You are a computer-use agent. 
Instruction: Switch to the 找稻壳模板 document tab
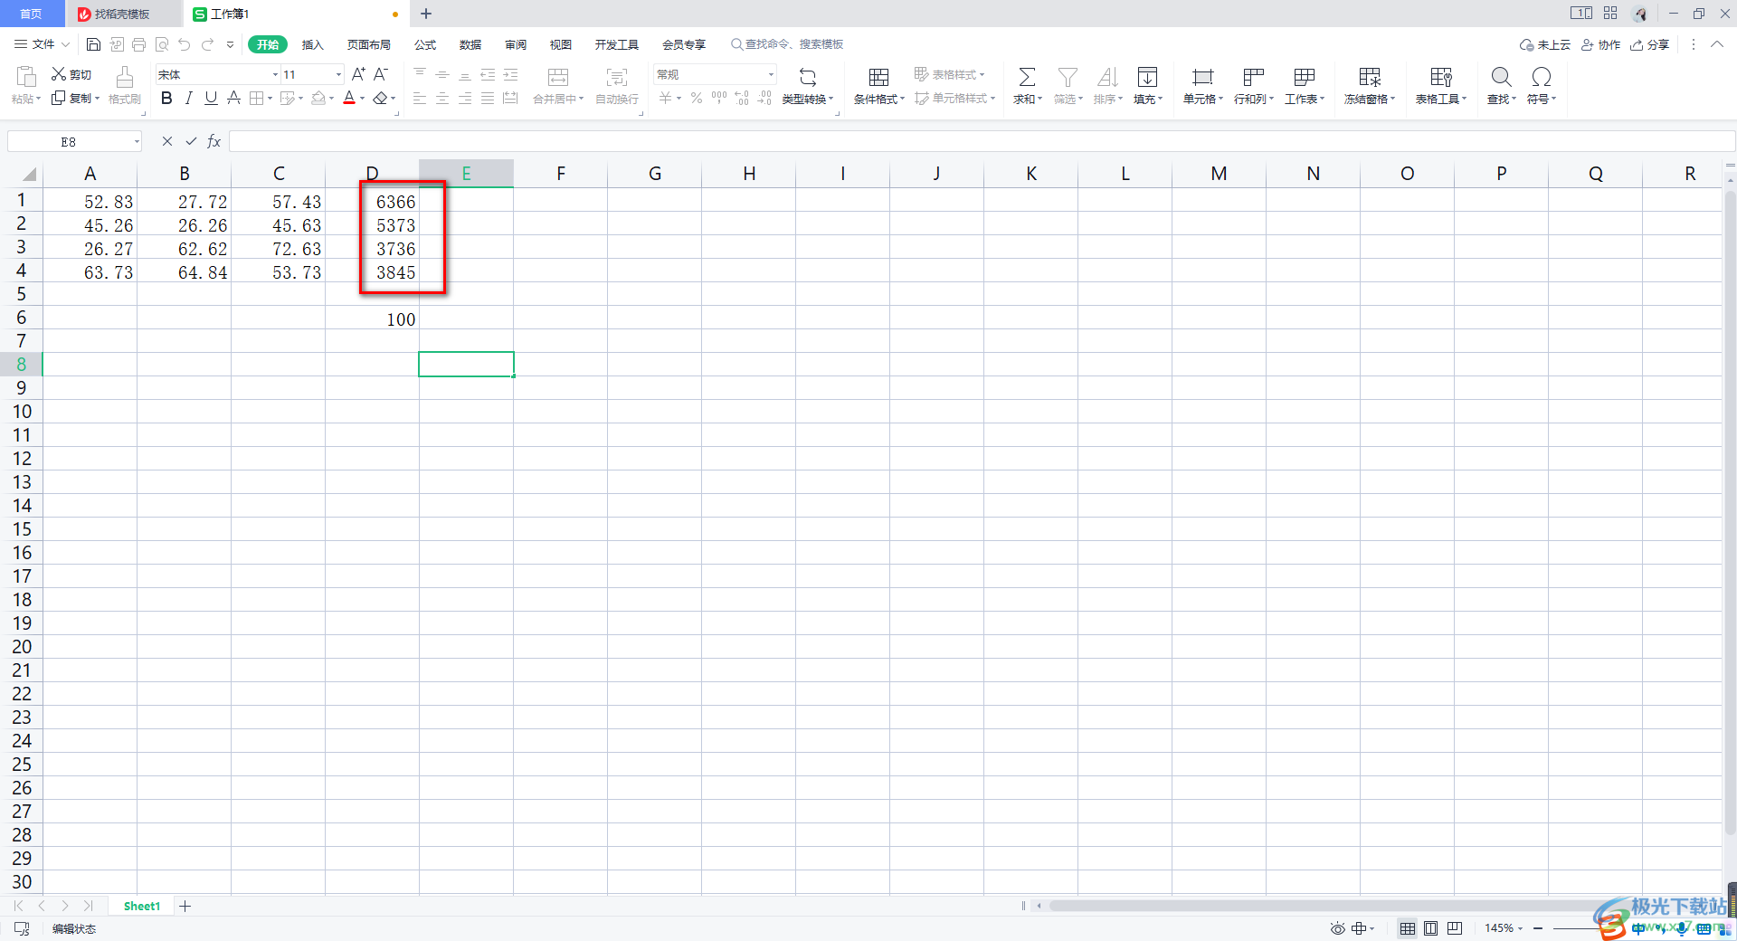click(122, 14)
